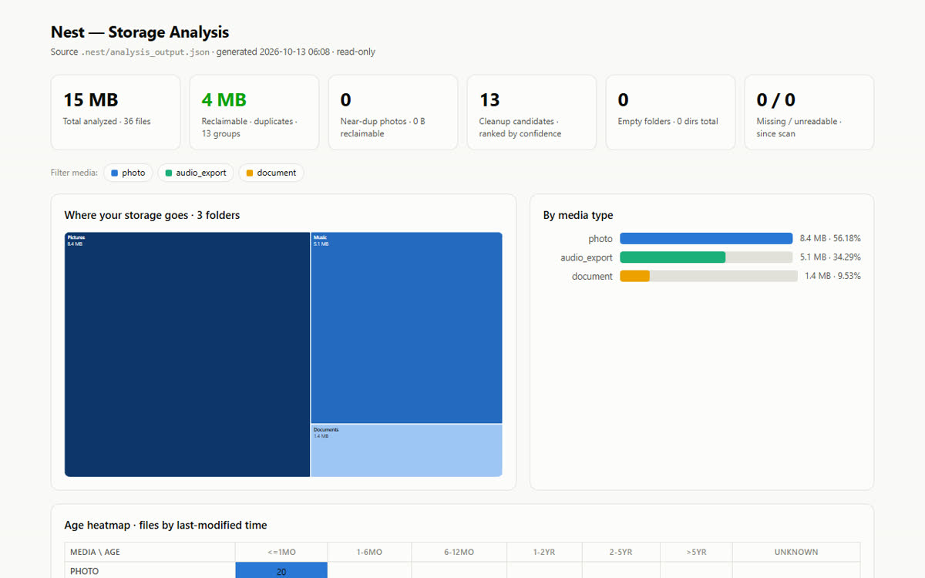Image resolution: width=925 pixels, height=578 pixels.
Task: Click the photo bar in By media type
Action: point(706,239)
